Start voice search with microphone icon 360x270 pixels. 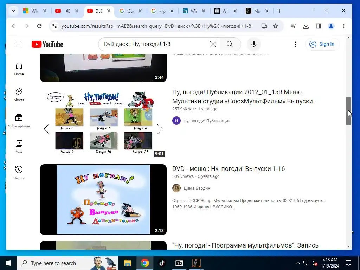tap(254, 44)
